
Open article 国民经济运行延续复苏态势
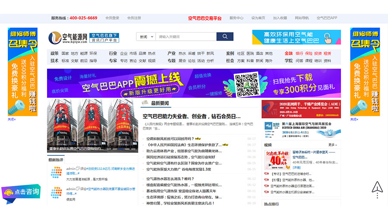[181, 157]
